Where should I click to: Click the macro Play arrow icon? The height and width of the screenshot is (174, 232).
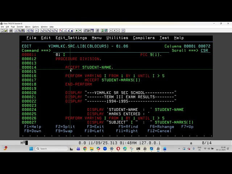pos(65,30)
